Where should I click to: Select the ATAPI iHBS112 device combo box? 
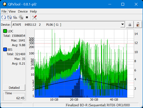[x=68, y=25]
